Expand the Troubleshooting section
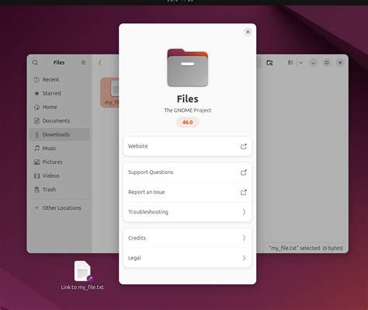 click(187, 212)
